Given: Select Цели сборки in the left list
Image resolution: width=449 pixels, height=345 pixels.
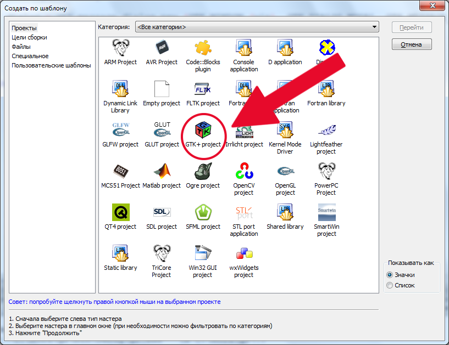Looking at the screenshot, I should pos(29,37).
